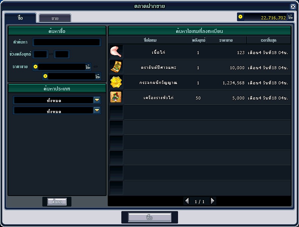Click the maximum power range field

(x=62, y=54)
